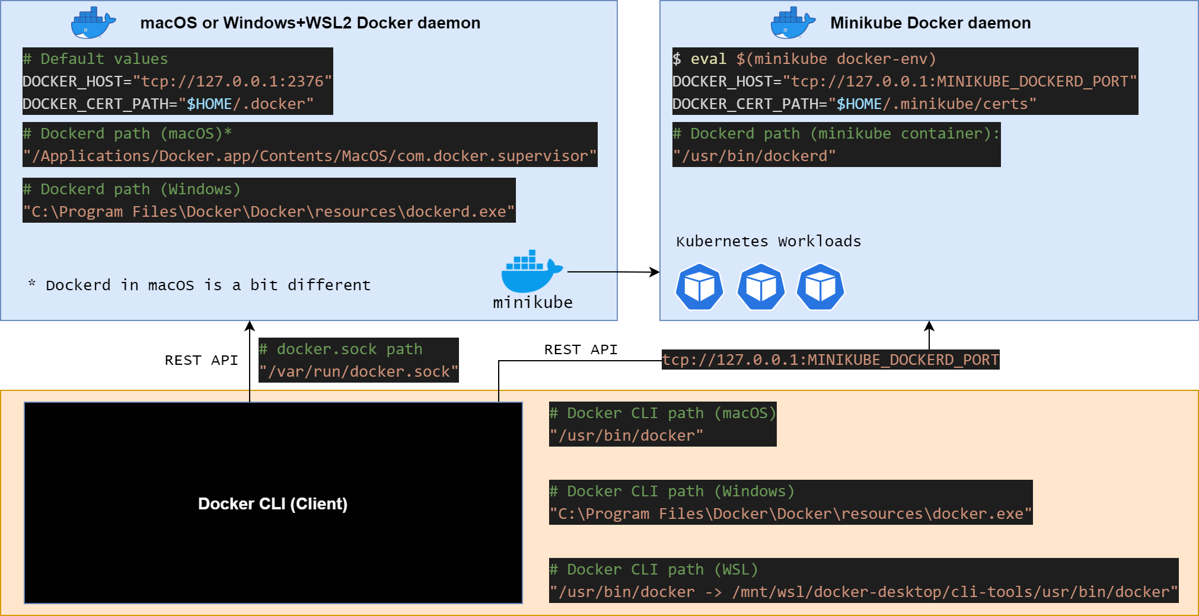Select the black Docker CLI (Client) box
The height and width of the screenshot is (616, 1199).
273,503
